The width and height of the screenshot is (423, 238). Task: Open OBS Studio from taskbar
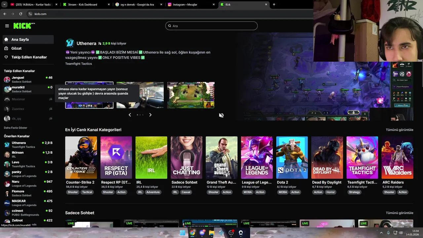tap(231, 233)
